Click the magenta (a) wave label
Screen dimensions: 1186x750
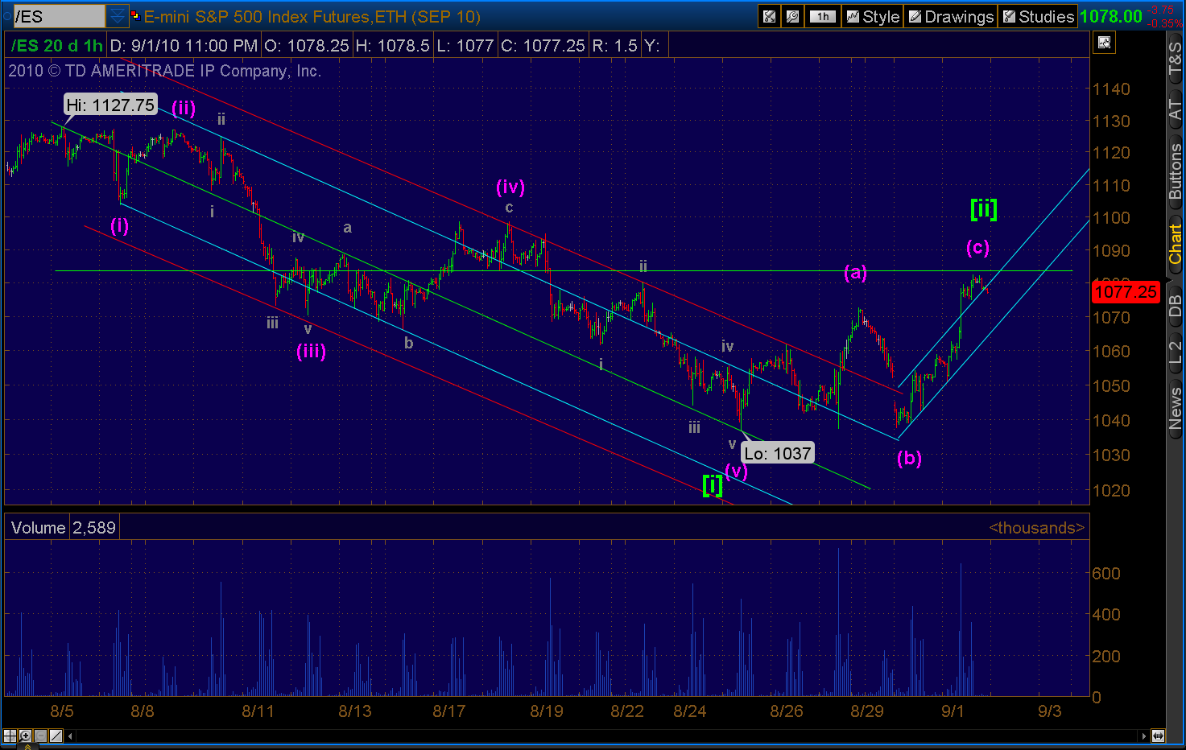[x=855, y=273]
